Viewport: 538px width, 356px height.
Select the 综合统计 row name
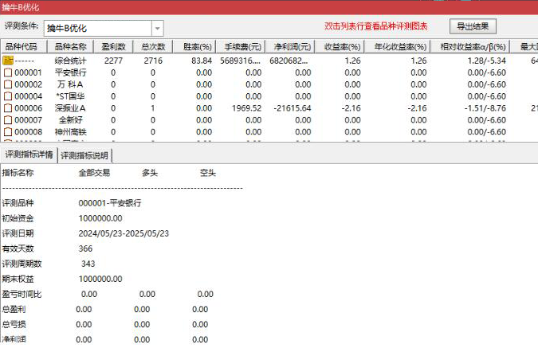tap(71, 61)
